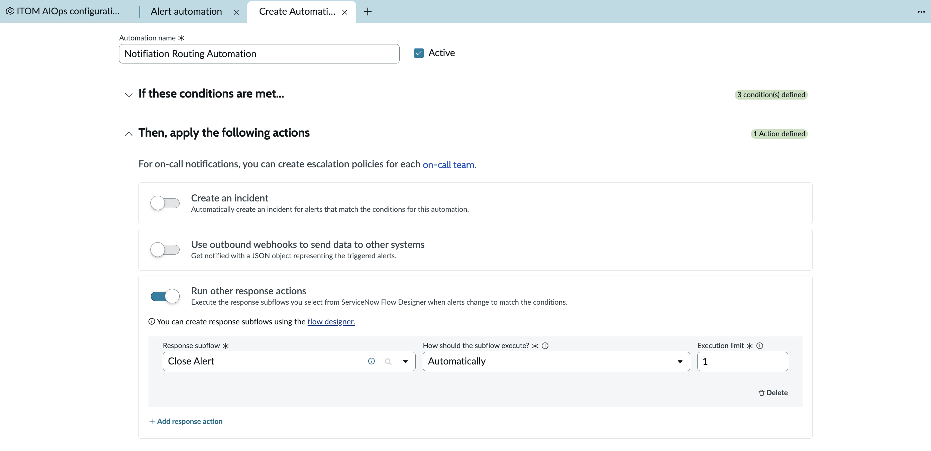931x451 pixels.
Task: Click the Execution limit input field
Action: coord(742,361)
